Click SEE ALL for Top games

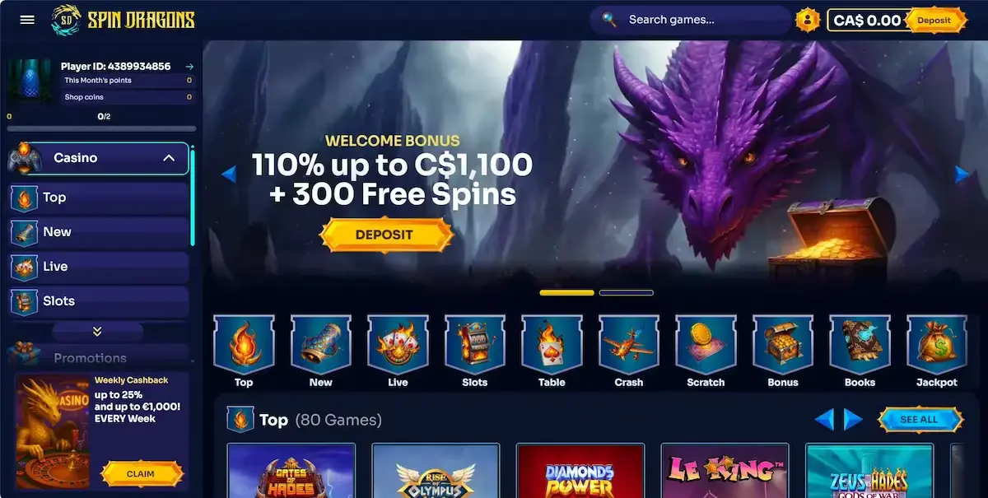coord(919,420)
